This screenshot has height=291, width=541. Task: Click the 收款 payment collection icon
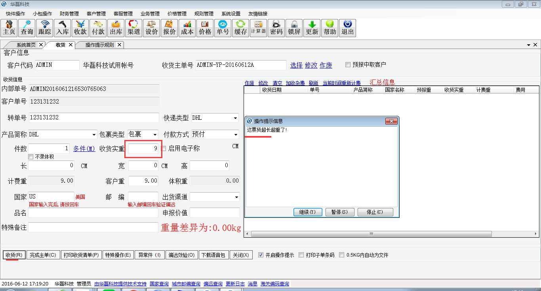coord(80,28)
